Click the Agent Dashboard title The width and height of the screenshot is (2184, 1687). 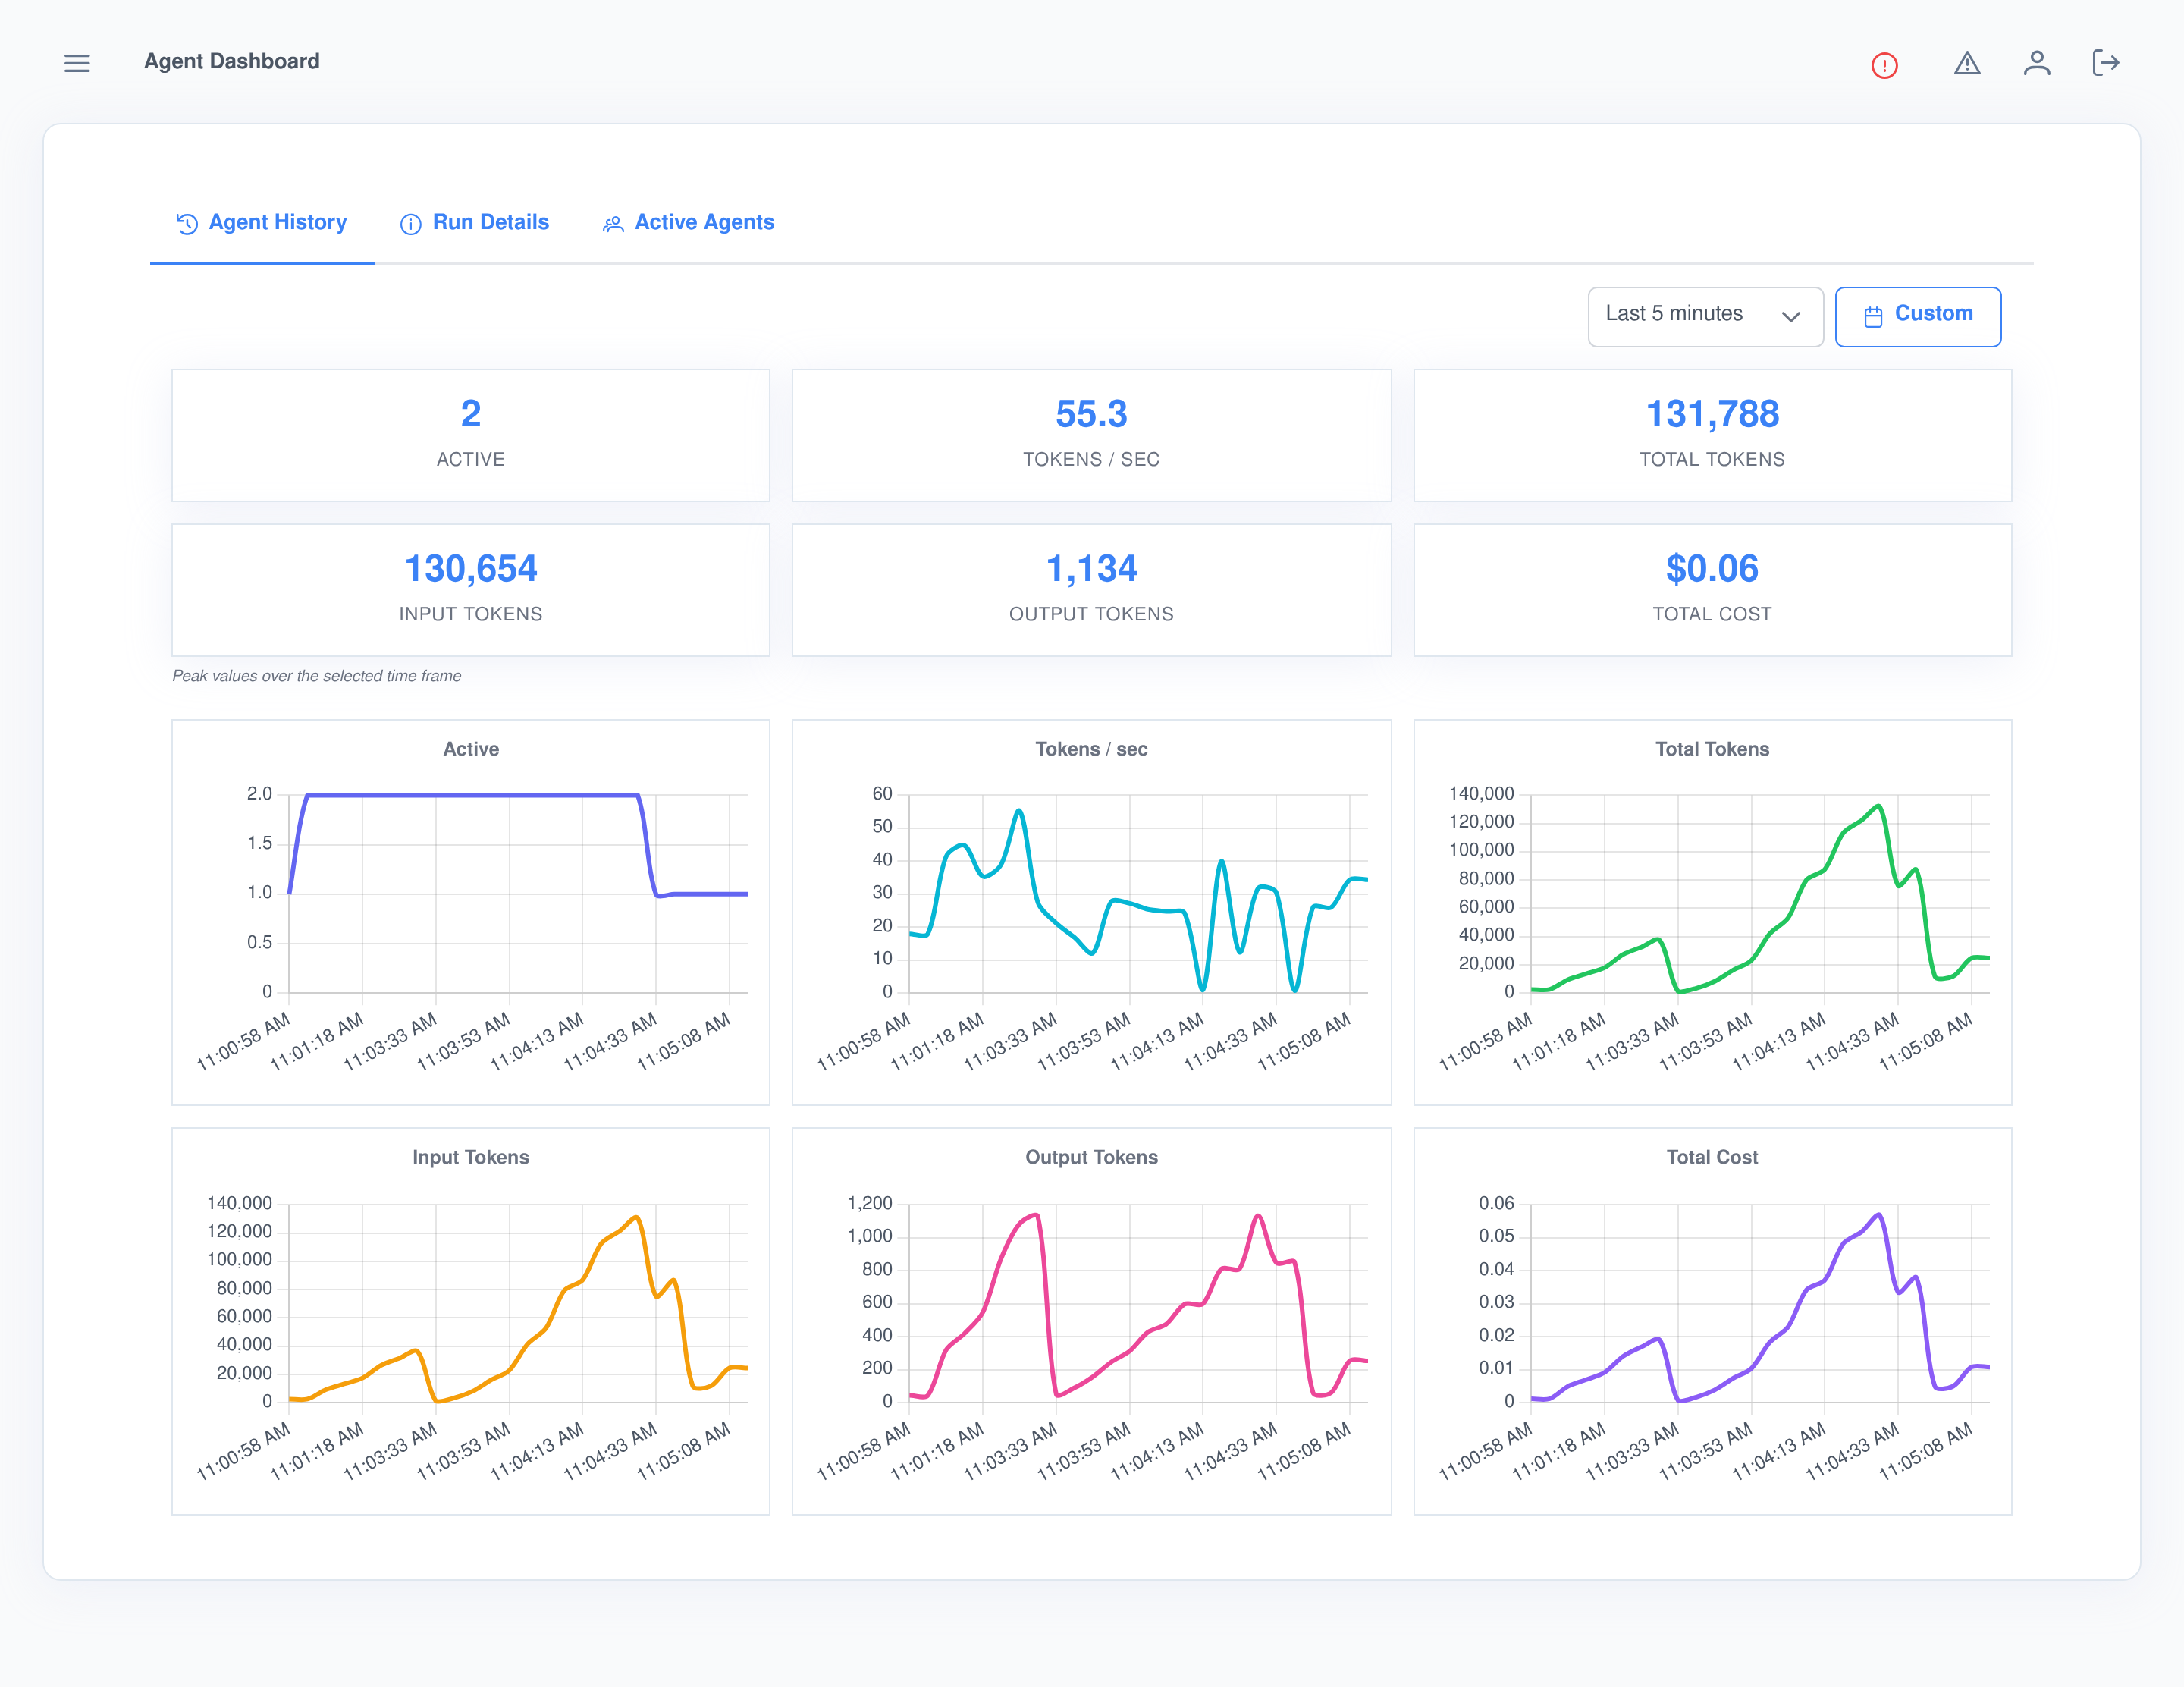click(x=232, y=62)
